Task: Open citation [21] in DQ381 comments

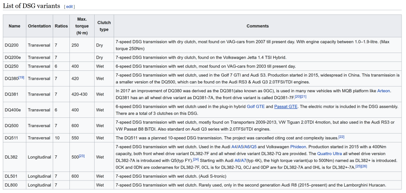Action: [303, 96]
